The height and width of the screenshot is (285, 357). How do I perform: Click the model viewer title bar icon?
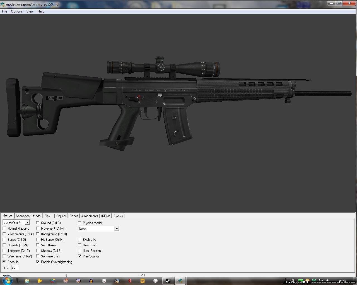3,4
